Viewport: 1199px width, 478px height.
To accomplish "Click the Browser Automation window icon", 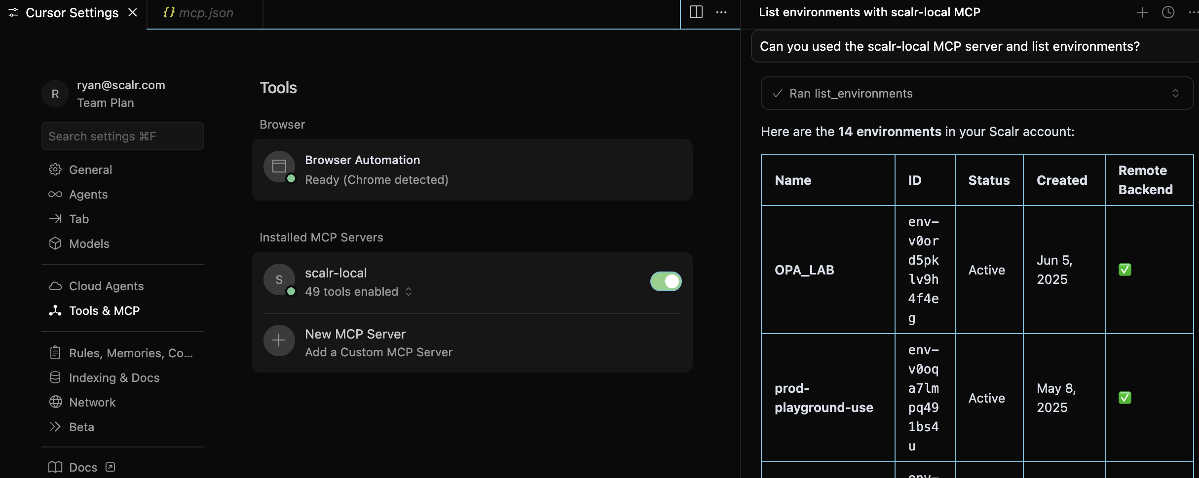I will pos(279,166).
